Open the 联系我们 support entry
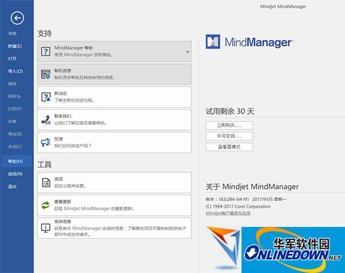The height and width of the screenshot is (273, 345). tap(114, 120)
